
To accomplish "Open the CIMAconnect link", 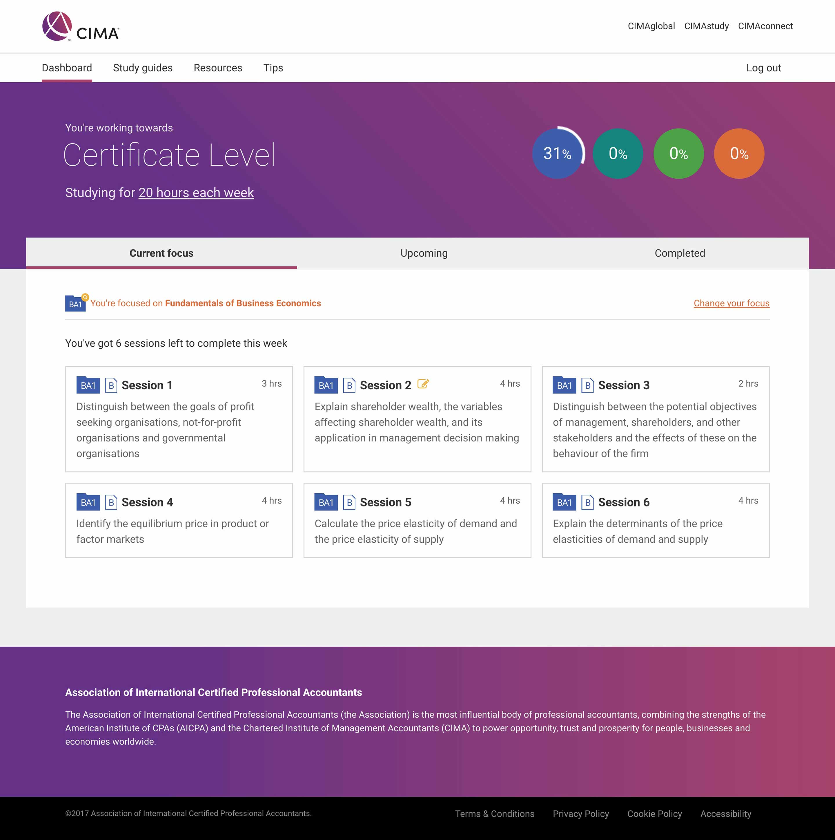I will tap(765, 26).
